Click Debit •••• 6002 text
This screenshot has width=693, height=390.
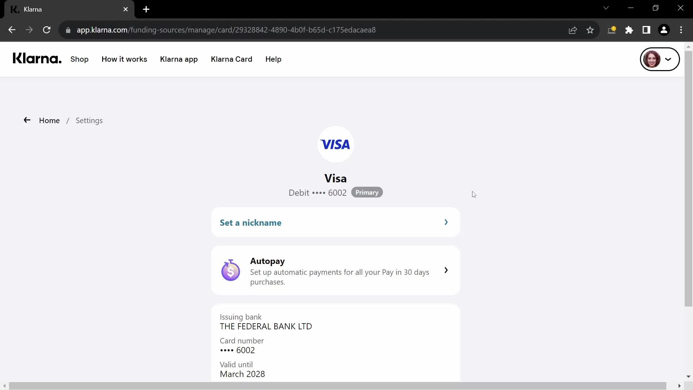[x=317, y=193]
